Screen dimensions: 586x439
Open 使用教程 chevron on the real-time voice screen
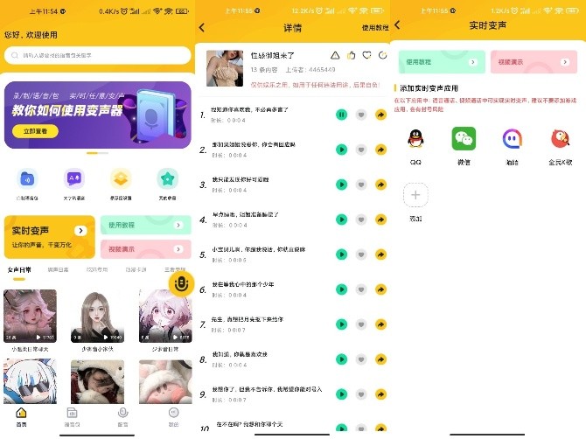tap(472, 62)
